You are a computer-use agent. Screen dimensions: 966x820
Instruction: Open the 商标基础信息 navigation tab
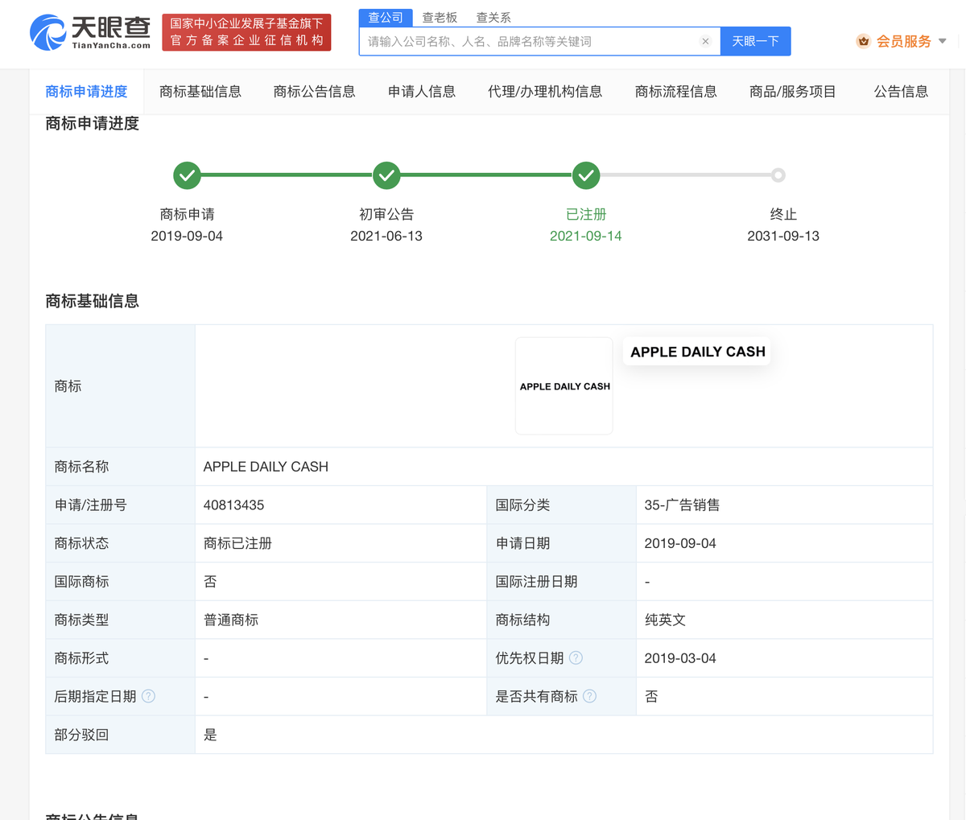198,92
